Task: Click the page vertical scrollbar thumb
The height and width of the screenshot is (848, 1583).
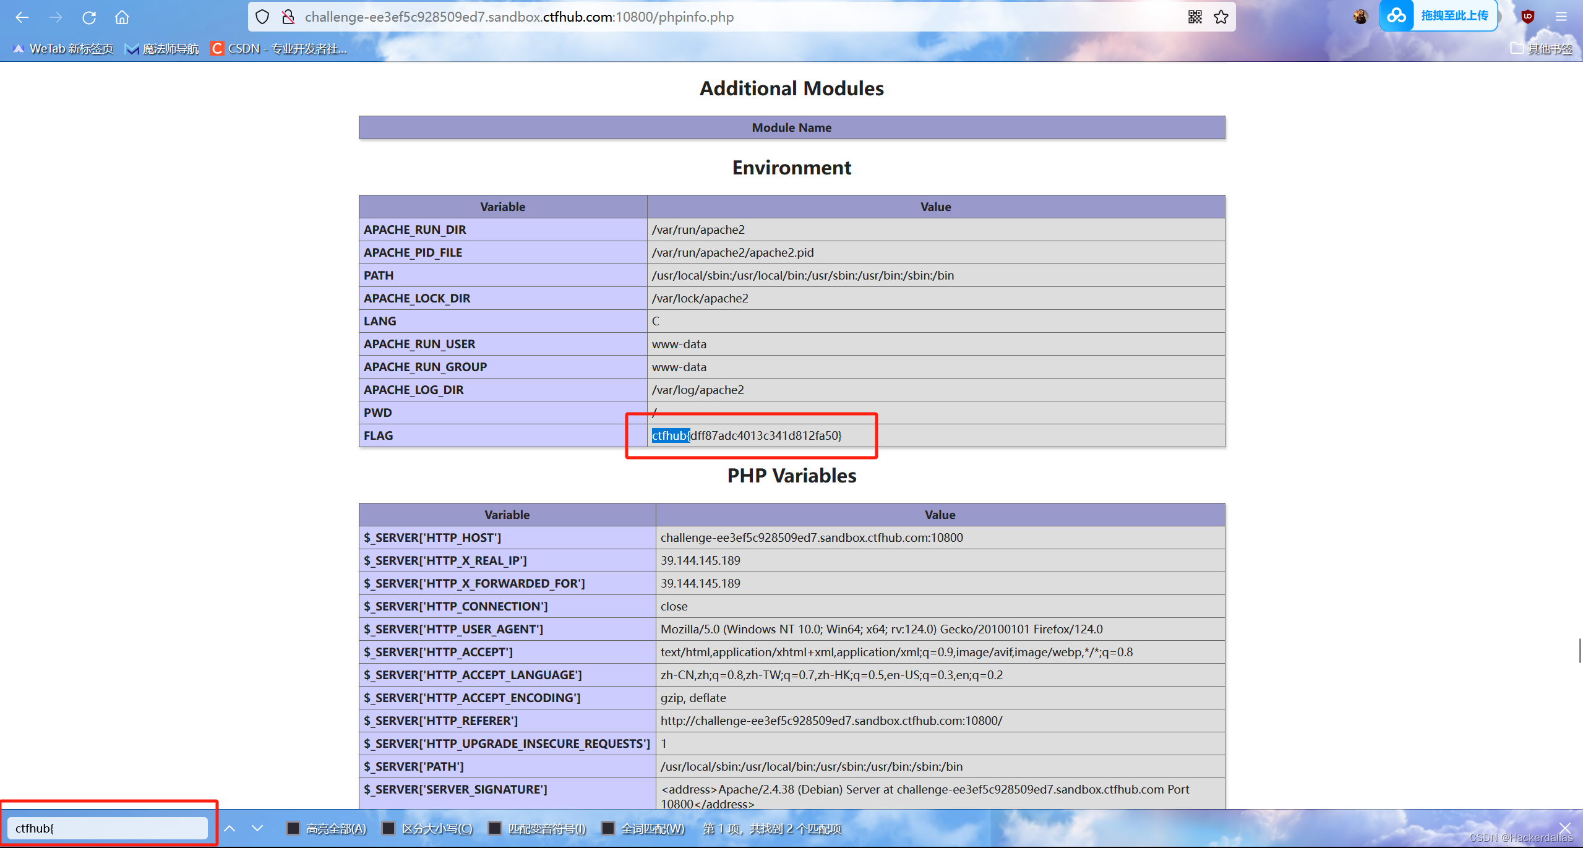Action: click(1579, 651)
